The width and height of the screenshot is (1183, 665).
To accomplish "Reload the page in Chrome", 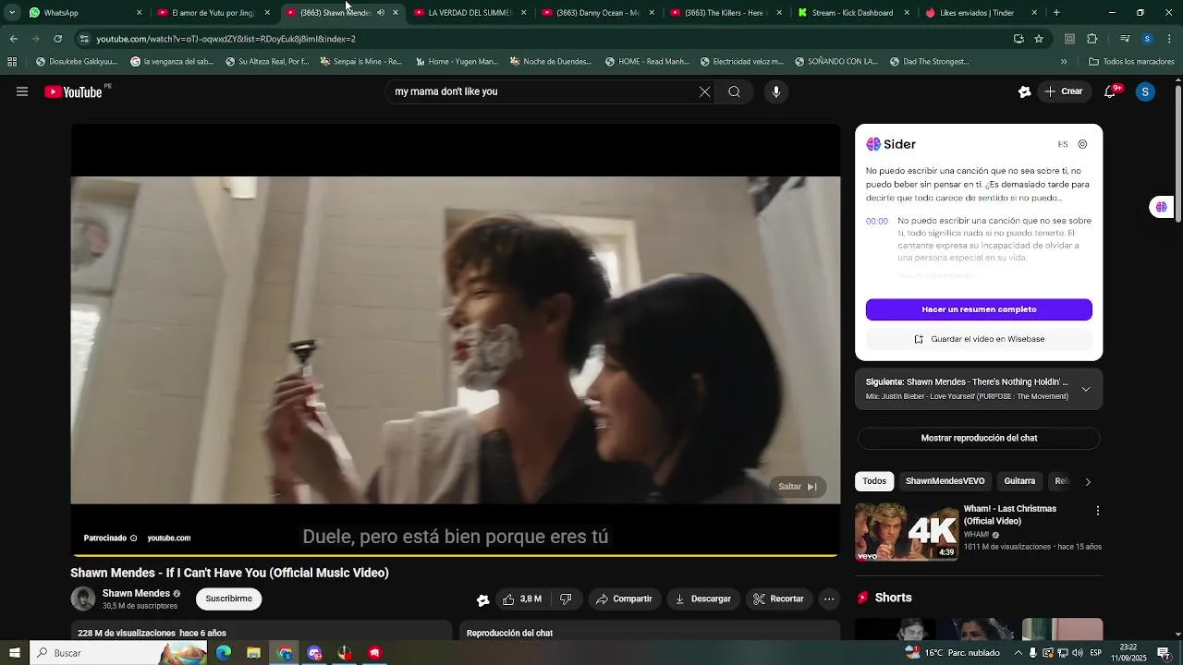I will pos(57,39).
